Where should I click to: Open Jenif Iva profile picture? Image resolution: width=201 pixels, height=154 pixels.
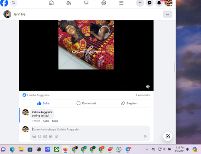coord(7,14)
